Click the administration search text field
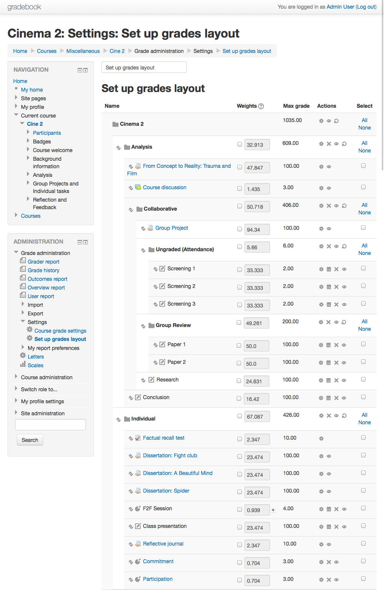The image size is (384, 603). pos(50,425)
